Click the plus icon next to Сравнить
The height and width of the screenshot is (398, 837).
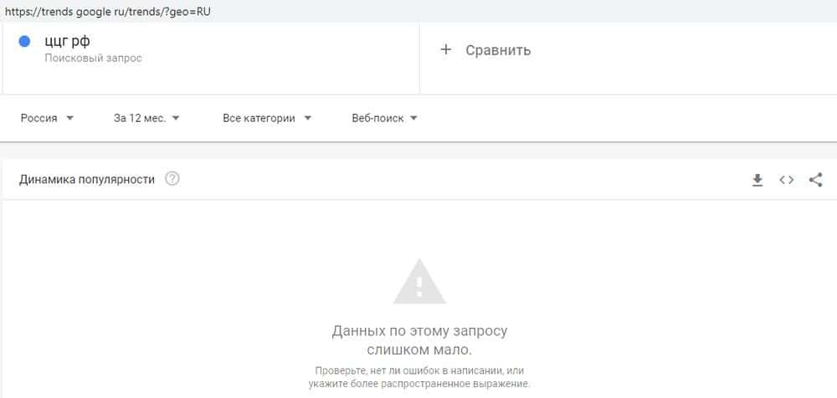[x=446, y=49]
